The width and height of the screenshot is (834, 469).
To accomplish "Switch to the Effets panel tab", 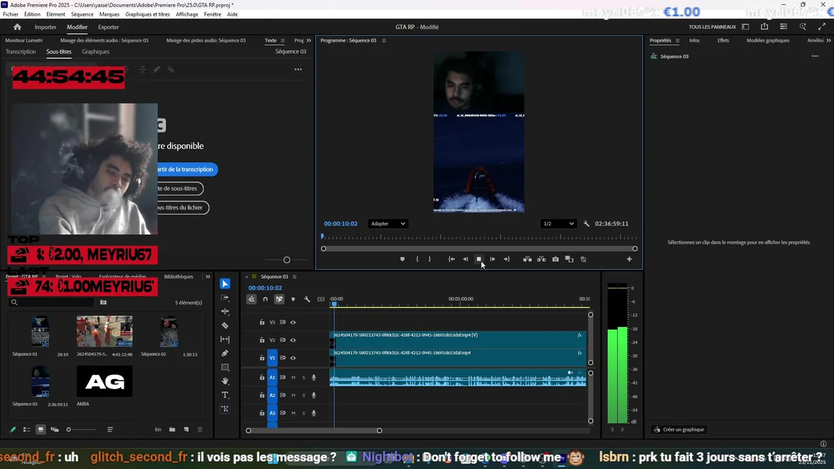I will tap(723, 40).
